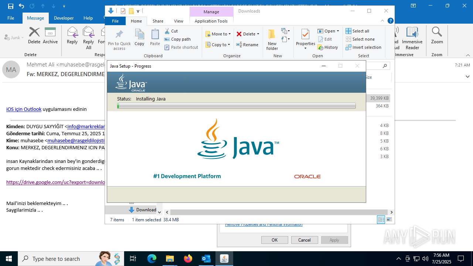Open Explorer quick access toolbar dropdown

coord(138,11)
